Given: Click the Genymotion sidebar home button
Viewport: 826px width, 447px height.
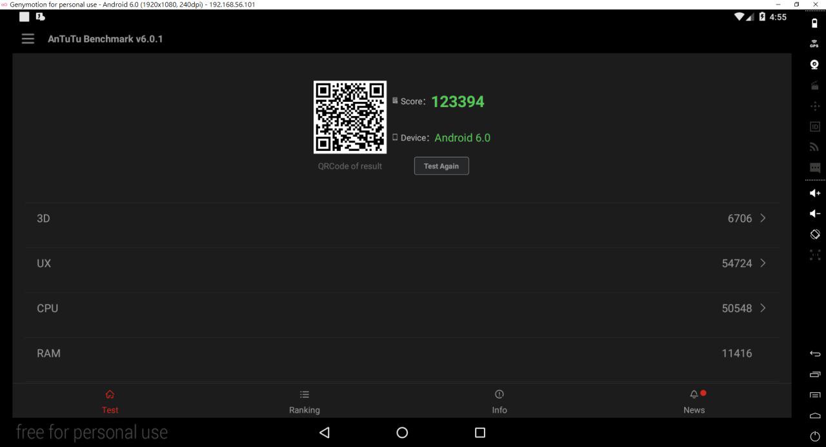Looking at the screenshot, I should 814,416.
